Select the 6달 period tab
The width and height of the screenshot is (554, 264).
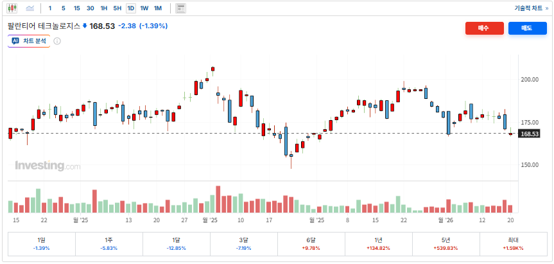(311, 244)
